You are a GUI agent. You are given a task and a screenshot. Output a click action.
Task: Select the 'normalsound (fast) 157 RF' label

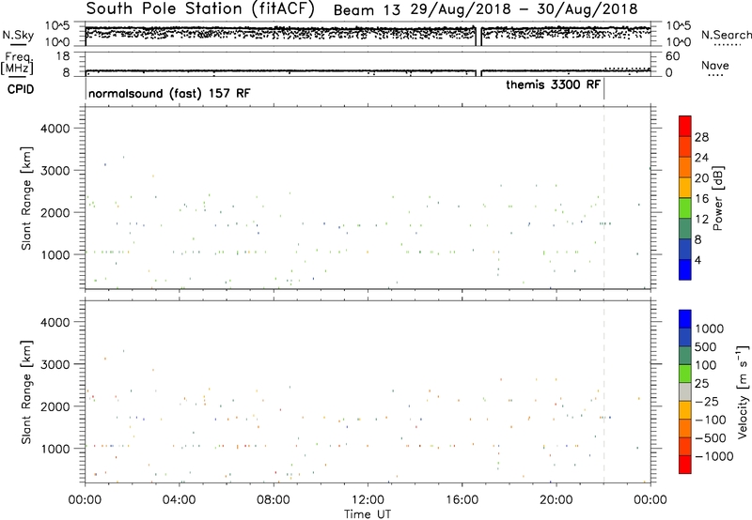coord(169,93)
